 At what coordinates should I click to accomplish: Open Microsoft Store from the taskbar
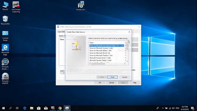point(39,108)
